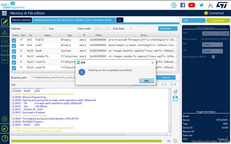Open the USB connection type dropdown

tap(193, 20)
